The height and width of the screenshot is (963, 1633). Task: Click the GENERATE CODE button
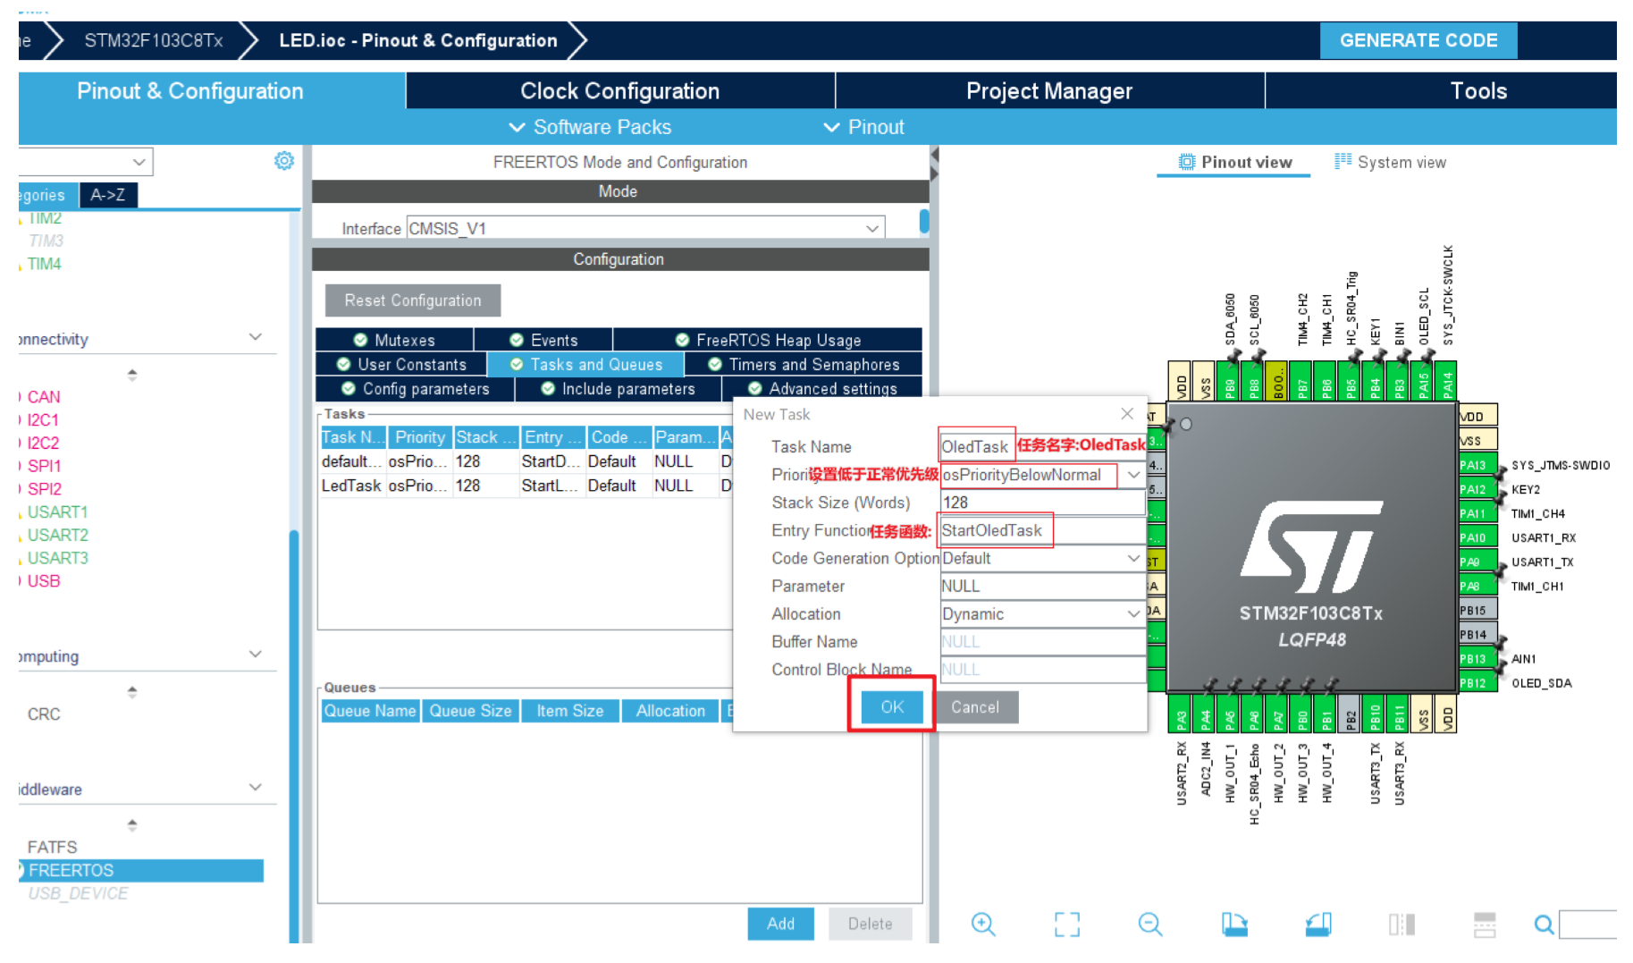pyautogui.click(x=1418, y=40)
